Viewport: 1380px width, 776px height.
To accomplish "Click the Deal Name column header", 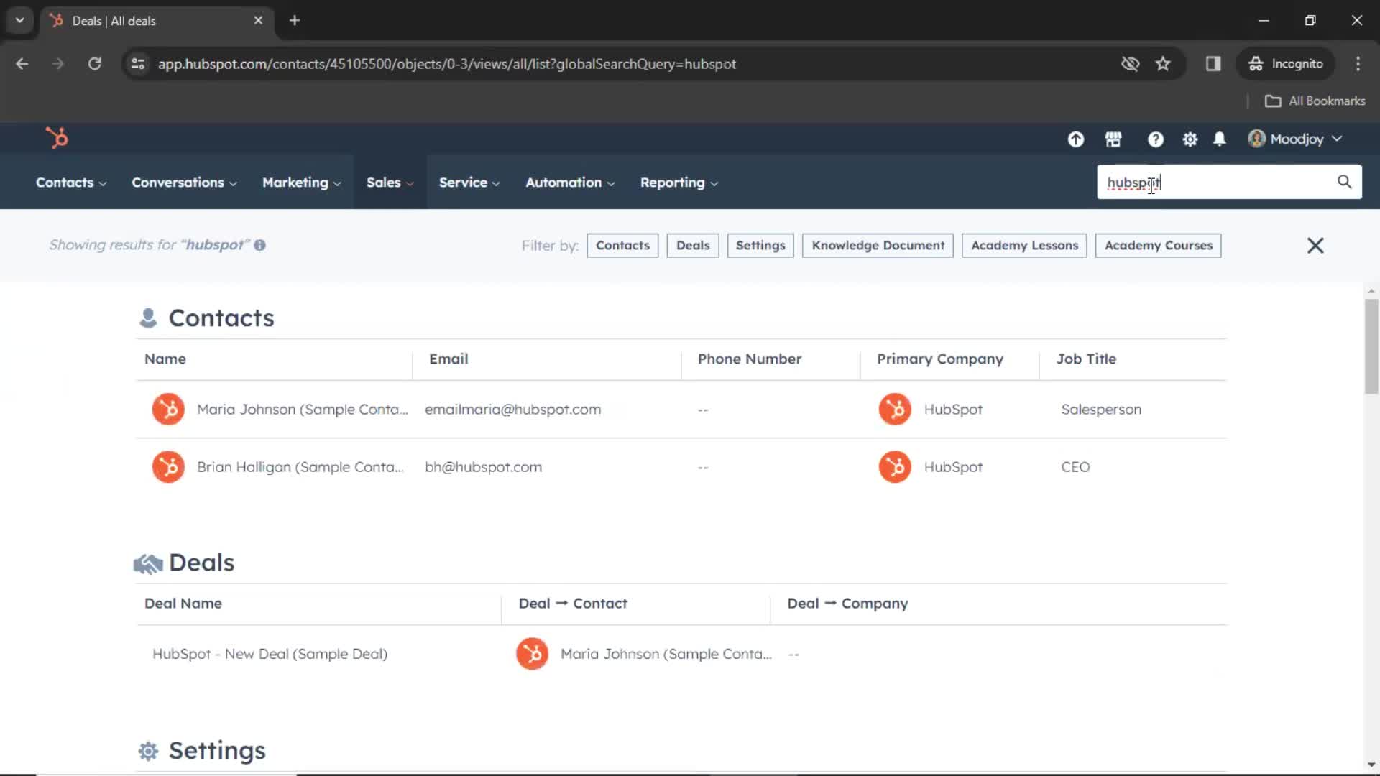I will pyautogui.click(x=183, y=604).
